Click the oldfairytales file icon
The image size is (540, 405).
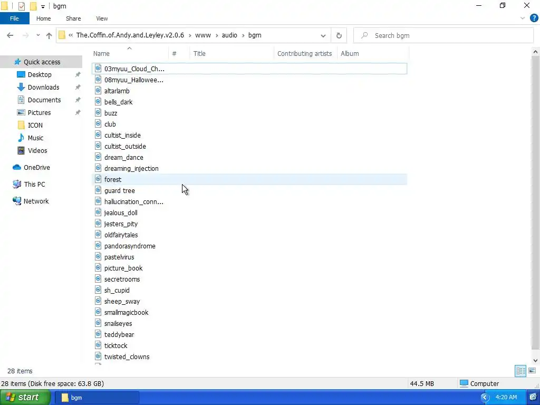point(98,235)
